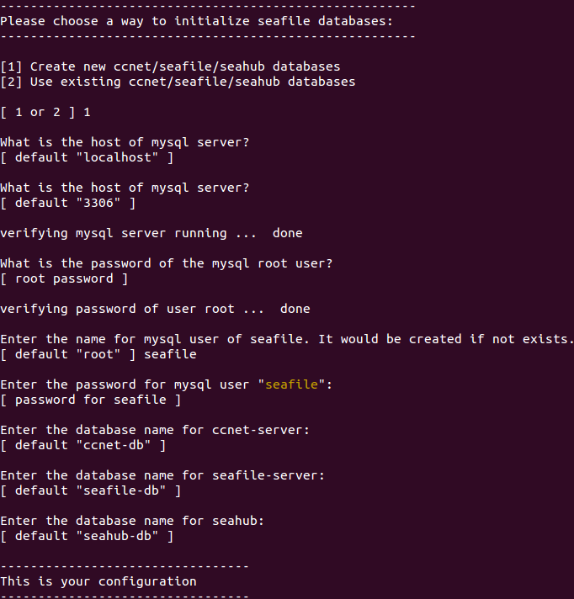Click the default "root" mysql user prompt
574x599 pixels.
[98, 354]
